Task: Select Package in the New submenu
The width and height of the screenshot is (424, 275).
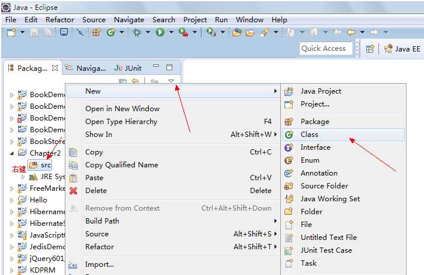Action: click(x=343, y=122)
